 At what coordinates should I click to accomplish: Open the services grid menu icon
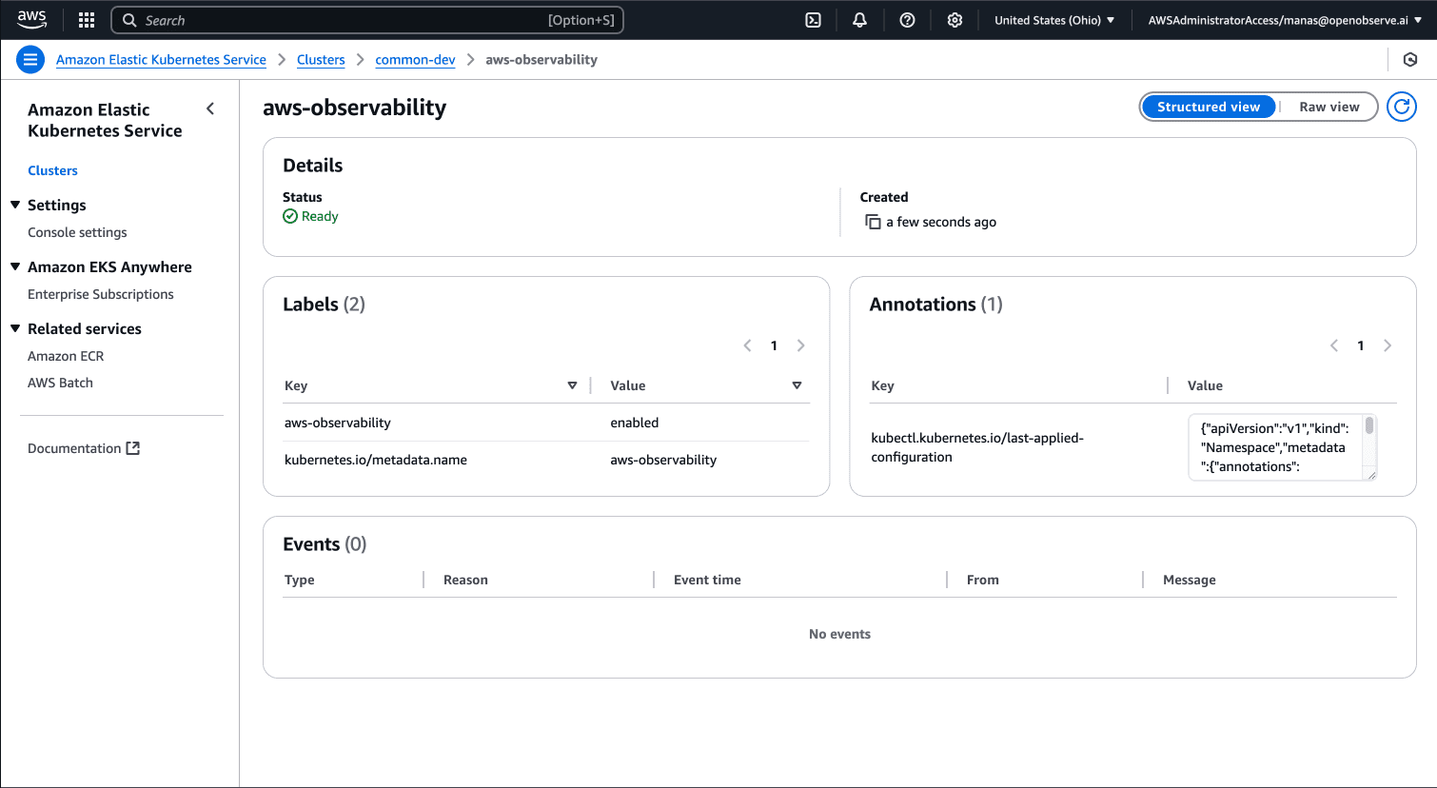point(87,20)
